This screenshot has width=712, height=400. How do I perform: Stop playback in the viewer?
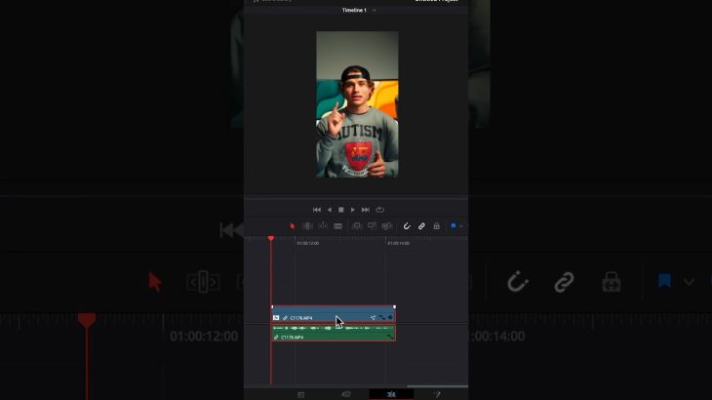[341, 210]
